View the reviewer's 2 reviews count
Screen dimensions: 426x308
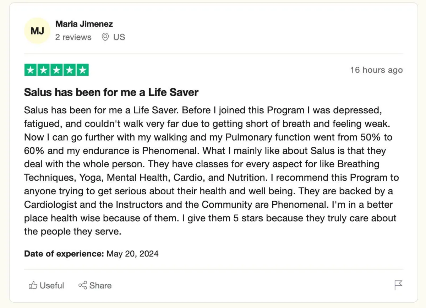click(73, 37)
